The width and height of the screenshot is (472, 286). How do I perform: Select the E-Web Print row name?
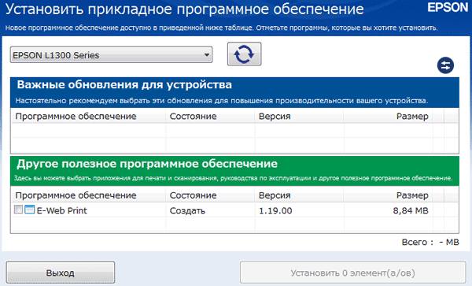coord(61,210)
